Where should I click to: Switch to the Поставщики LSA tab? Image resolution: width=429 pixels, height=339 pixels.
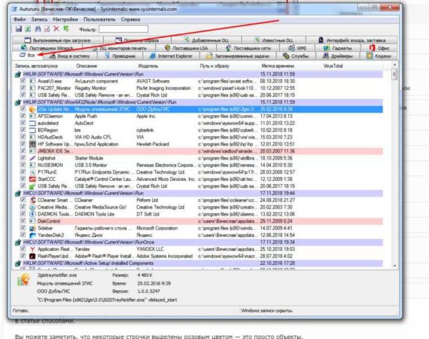[186, 48]
